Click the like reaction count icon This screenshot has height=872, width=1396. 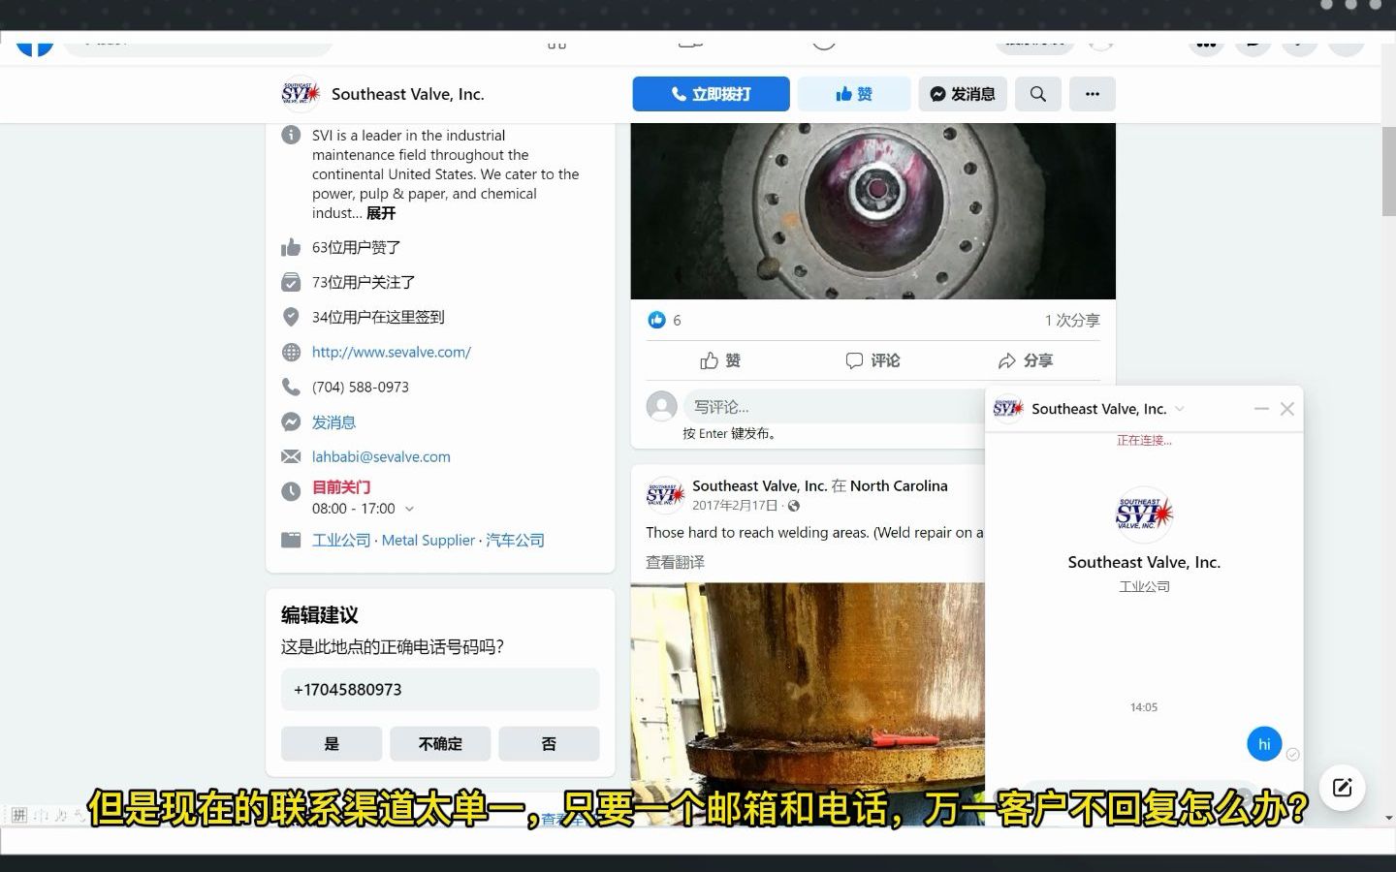[656, 320]
